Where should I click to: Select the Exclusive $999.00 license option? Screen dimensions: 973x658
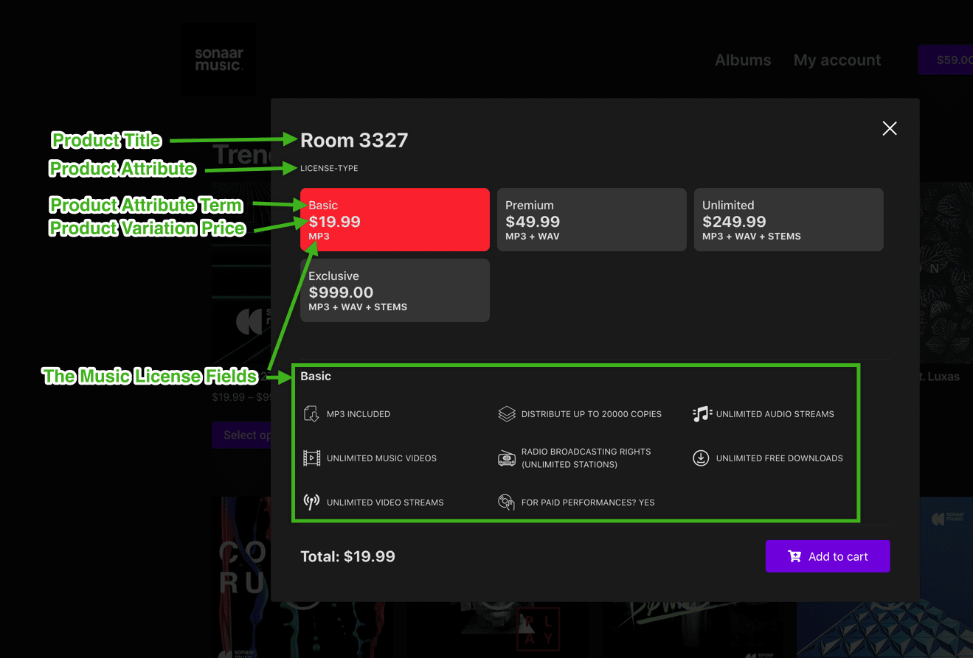[x=395, y=290]
